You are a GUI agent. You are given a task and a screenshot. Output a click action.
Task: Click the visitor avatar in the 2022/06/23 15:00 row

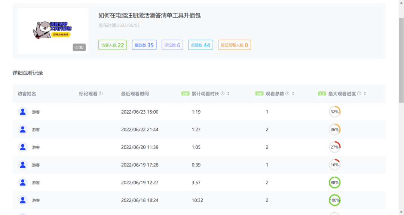[x=23, y=112]
